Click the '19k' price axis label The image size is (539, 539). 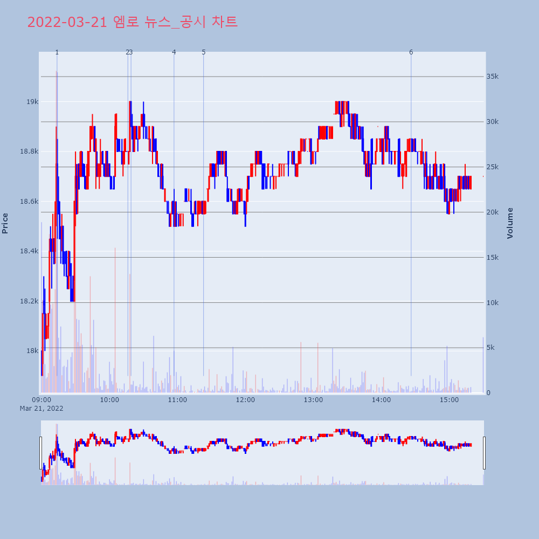[32, 102]
